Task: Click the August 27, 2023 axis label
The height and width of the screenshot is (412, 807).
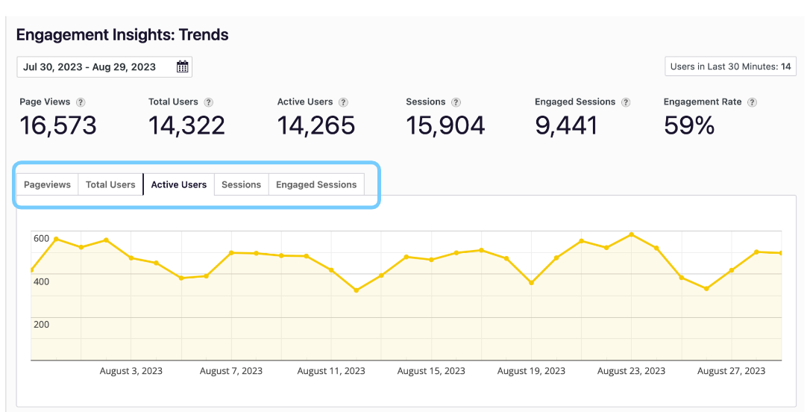Action: 731,371
